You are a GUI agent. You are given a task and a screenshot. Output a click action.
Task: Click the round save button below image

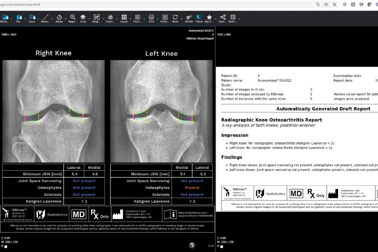(192, 245)
